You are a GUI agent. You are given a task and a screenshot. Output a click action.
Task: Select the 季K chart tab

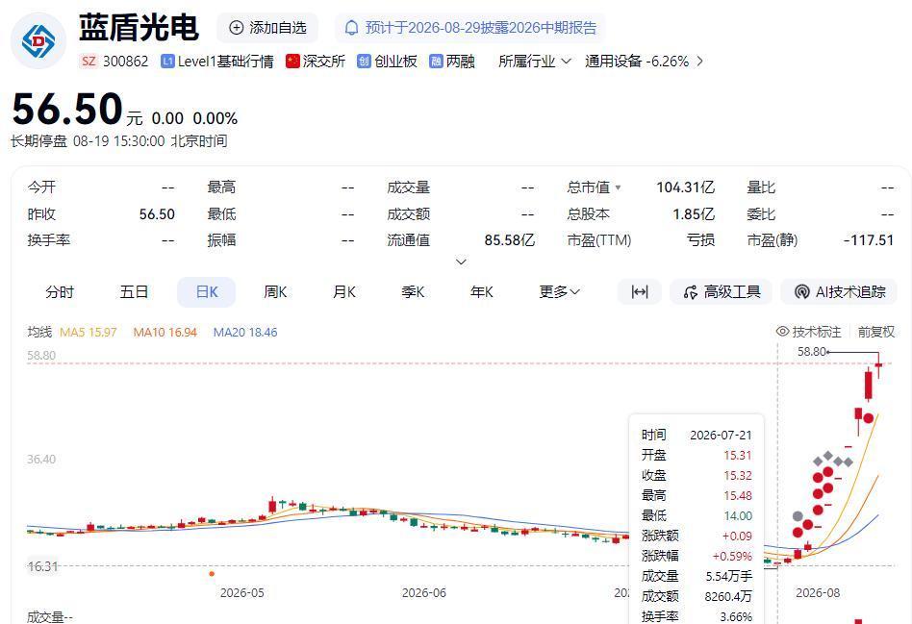[413, 292]
